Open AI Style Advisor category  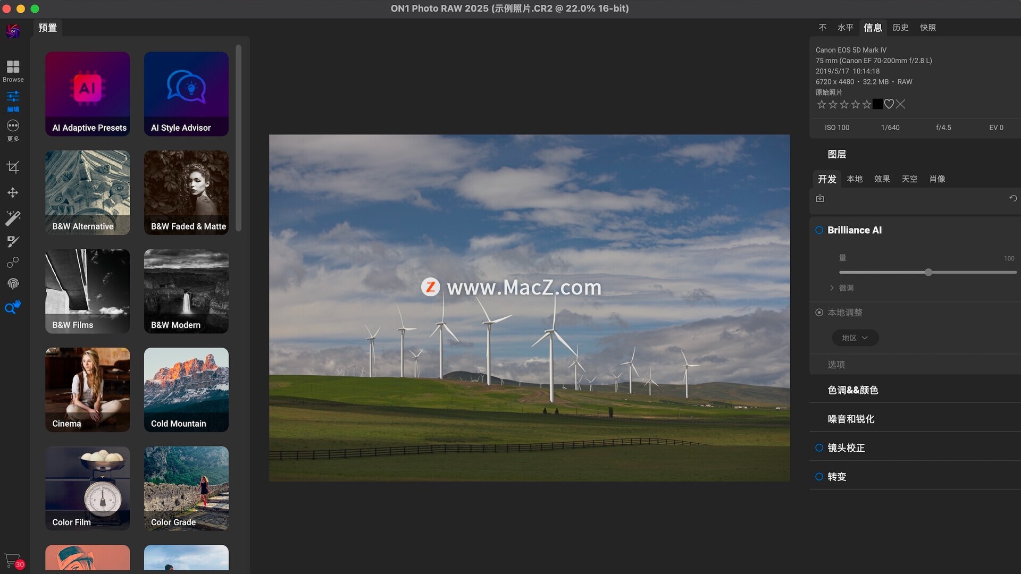tap(186, 94)
